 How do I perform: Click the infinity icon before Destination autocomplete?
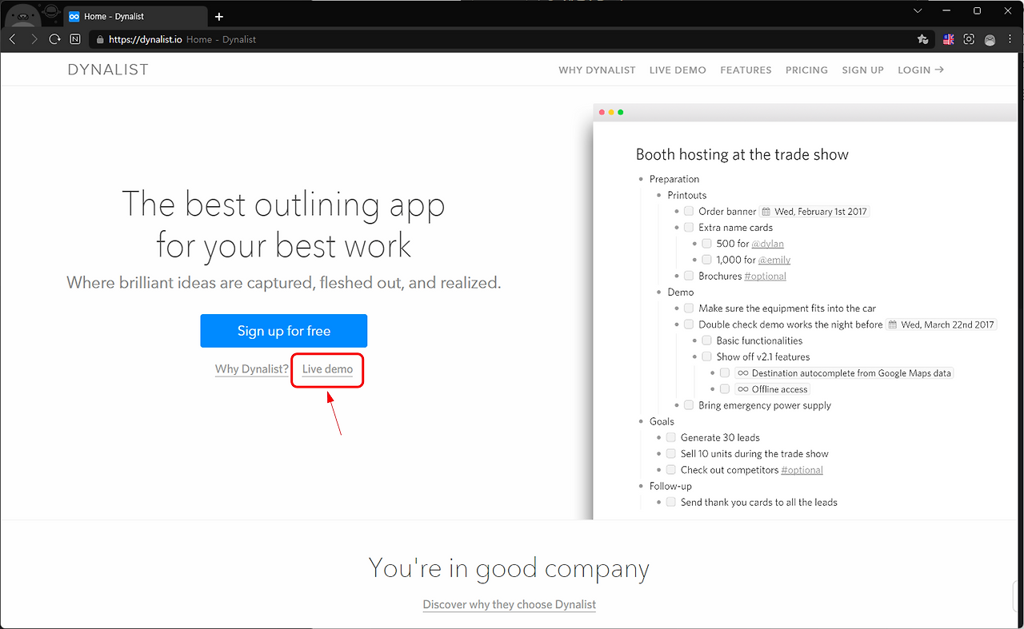(743, 373)
